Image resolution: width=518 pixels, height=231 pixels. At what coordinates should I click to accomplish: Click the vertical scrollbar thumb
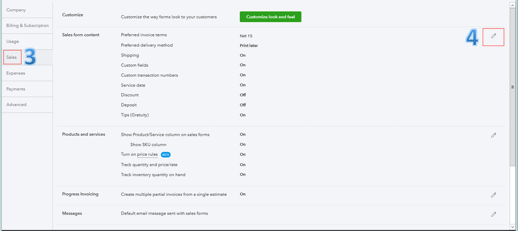512,87
